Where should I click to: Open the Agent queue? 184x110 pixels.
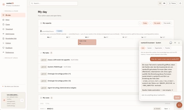pyautogui.click(x=10, y=34)
